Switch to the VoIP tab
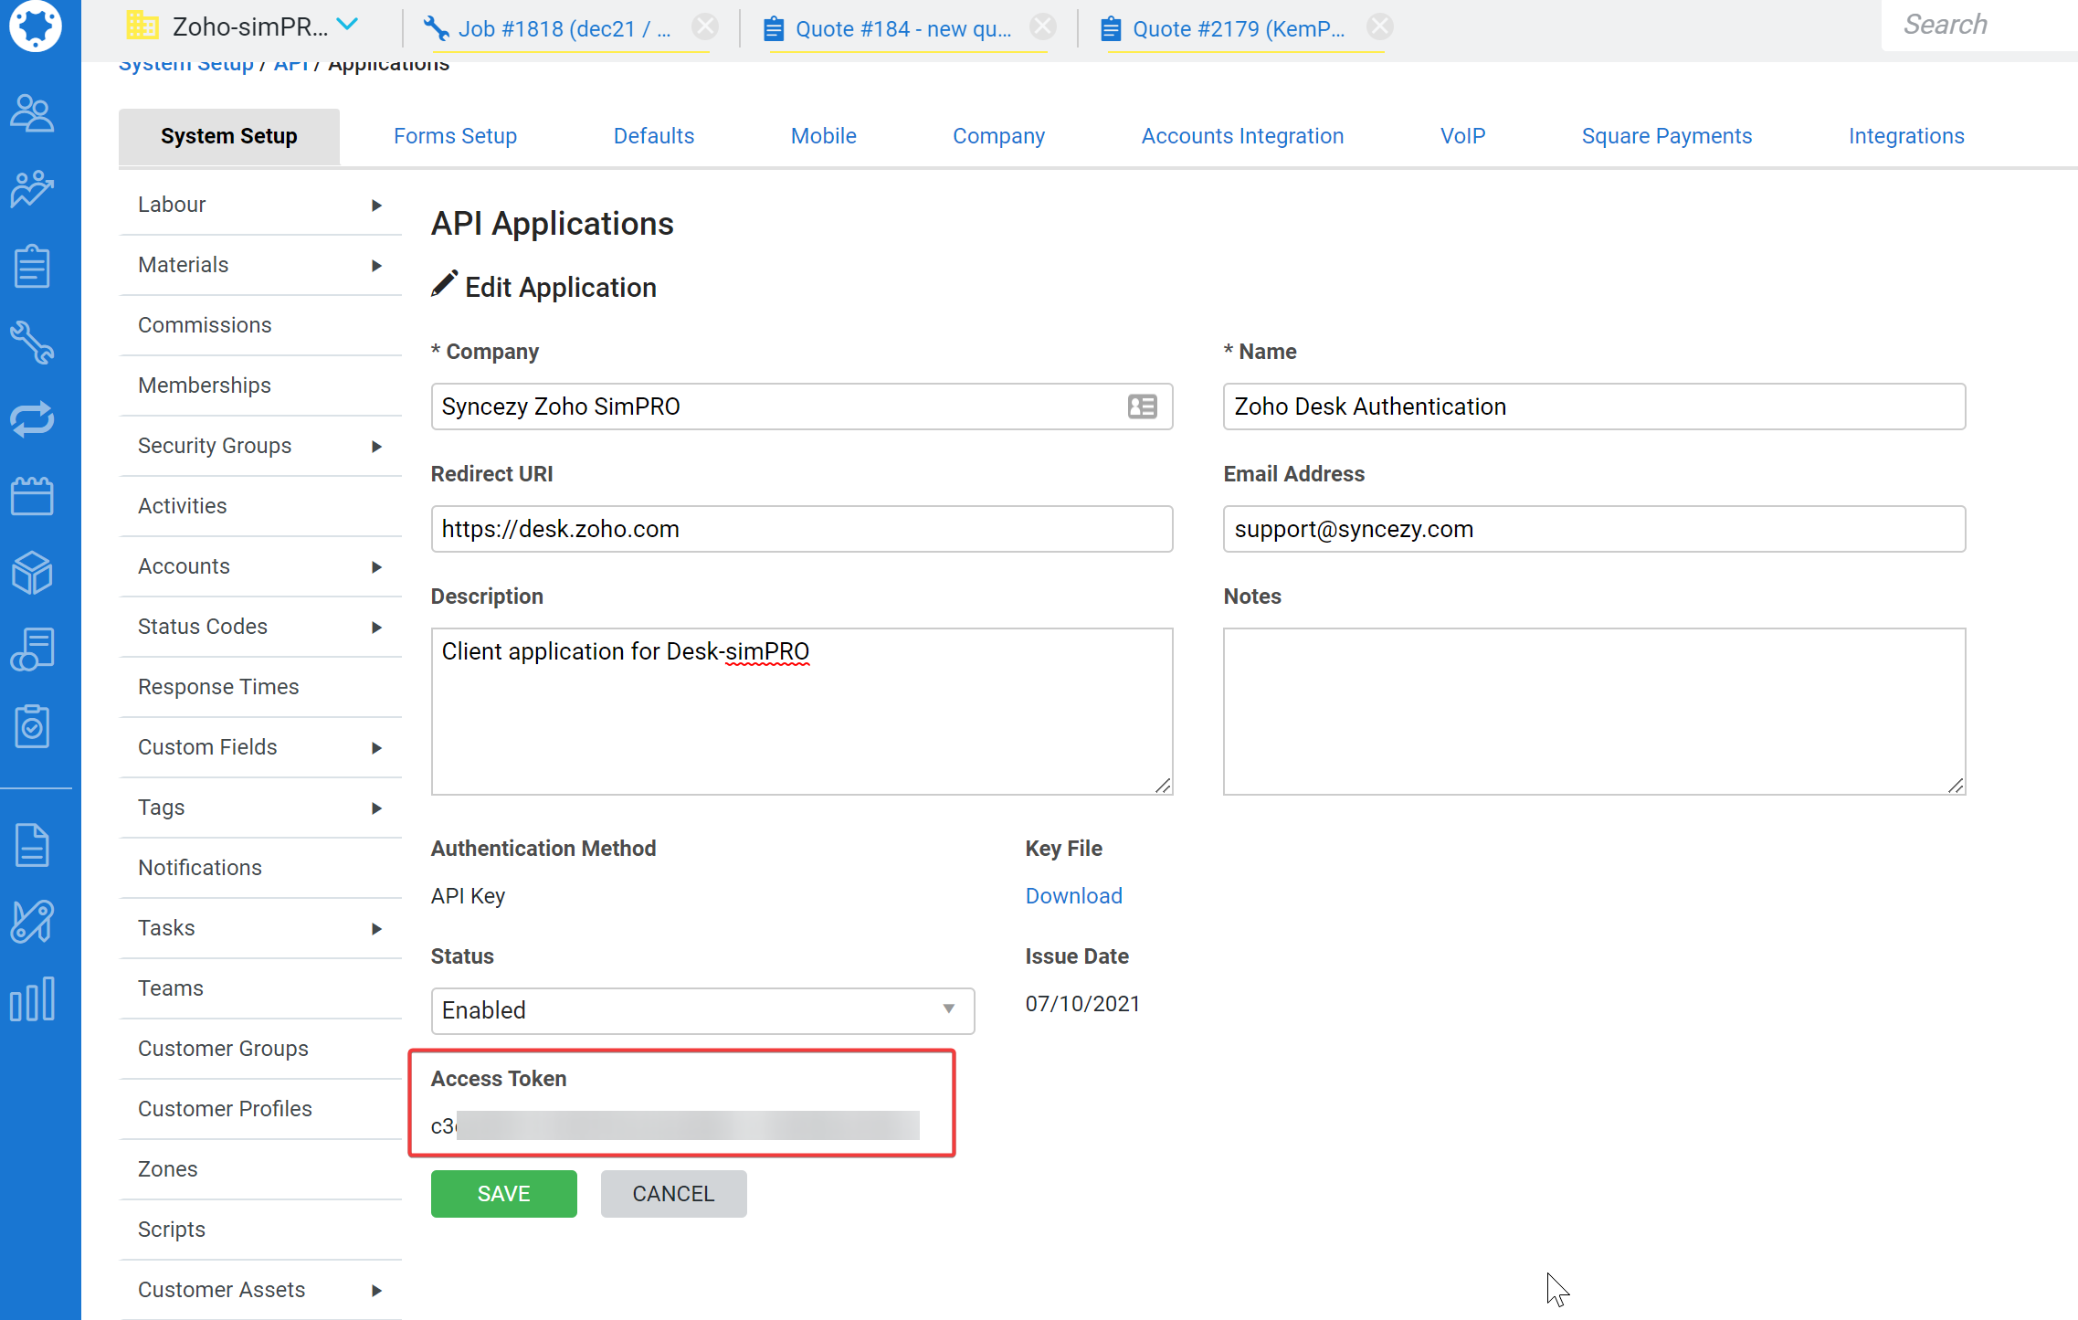The height and width of the screenshot is (1320, 2078). (1462, 136)
